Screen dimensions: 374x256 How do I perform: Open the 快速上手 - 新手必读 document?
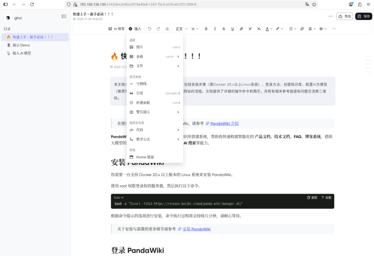35,37
